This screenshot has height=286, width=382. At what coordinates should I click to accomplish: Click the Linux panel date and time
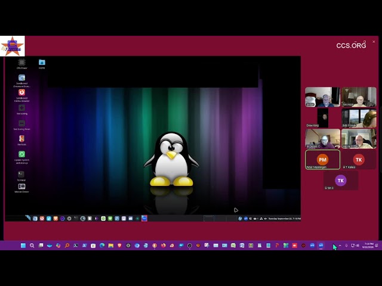coord(284,219)
